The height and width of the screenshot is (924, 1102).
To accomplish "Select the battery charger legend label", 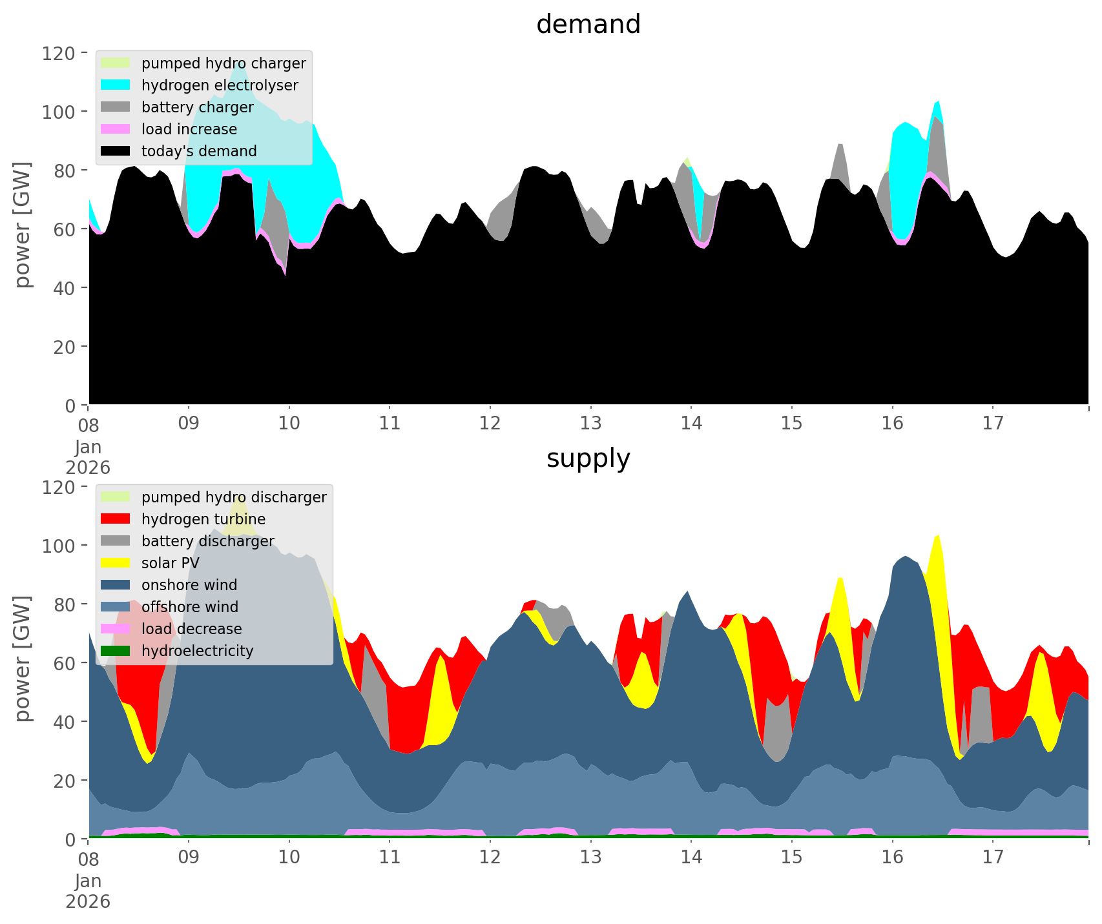I will 197,107.
